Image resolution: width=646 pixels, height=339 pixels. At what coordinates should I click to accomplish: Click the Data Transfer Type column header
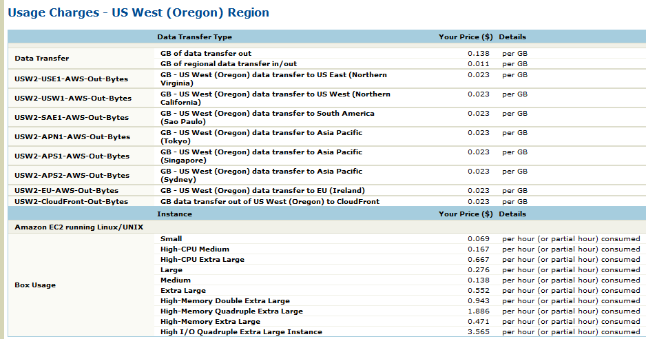(194, 37)
